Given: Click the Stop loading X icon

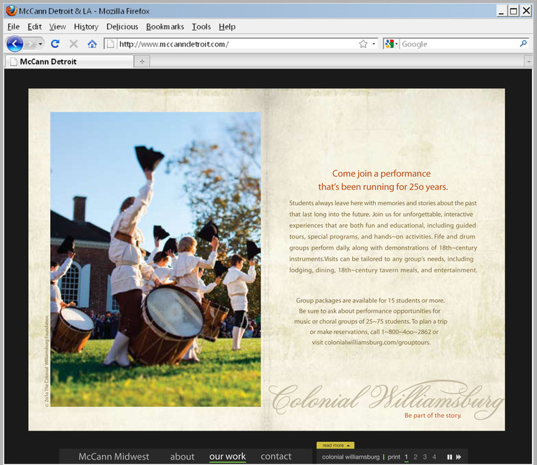Looking at the screenshot, I should coord(73,44).
